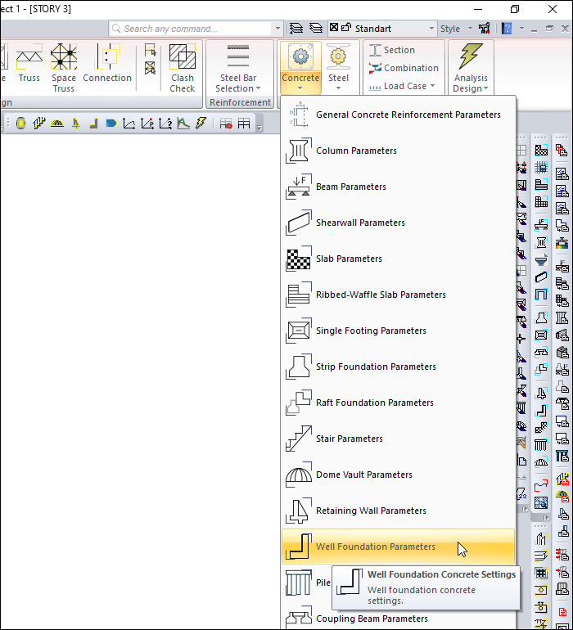The image size is (573, 630).
Task: Click the Beam Parameters icon
Action: (x=298, y=187)
